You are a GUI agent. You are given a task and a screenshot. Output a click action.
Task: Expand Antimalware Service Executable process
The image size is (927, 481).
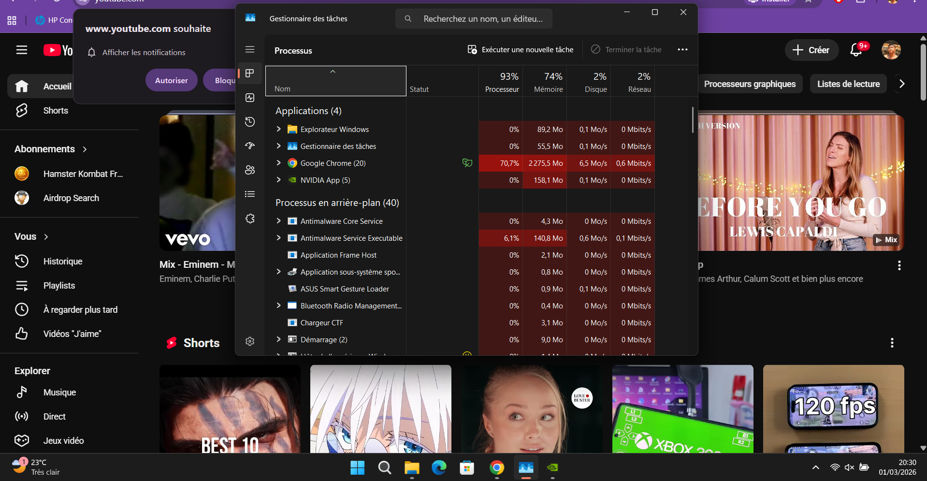tap(278, 238)
